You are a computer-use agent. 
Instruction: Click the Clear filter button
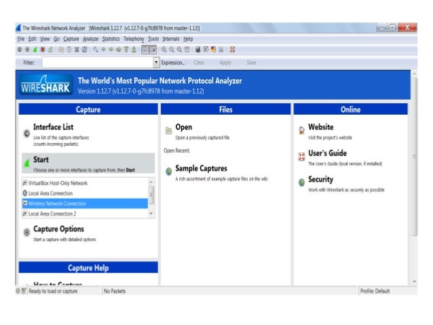point(199,62)
